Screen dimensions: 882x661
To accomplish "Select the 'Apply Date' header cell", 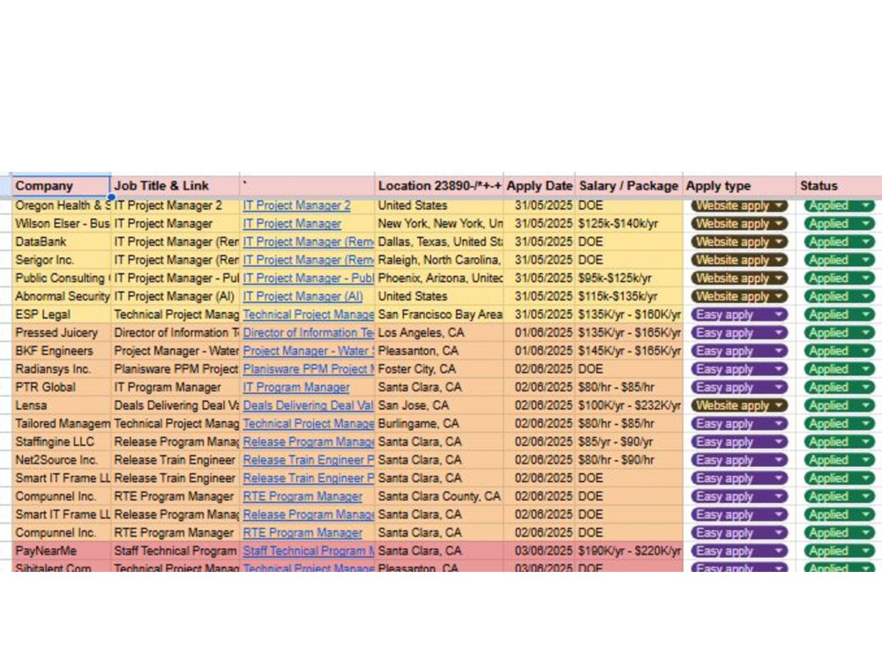I will tap(540, 186).
